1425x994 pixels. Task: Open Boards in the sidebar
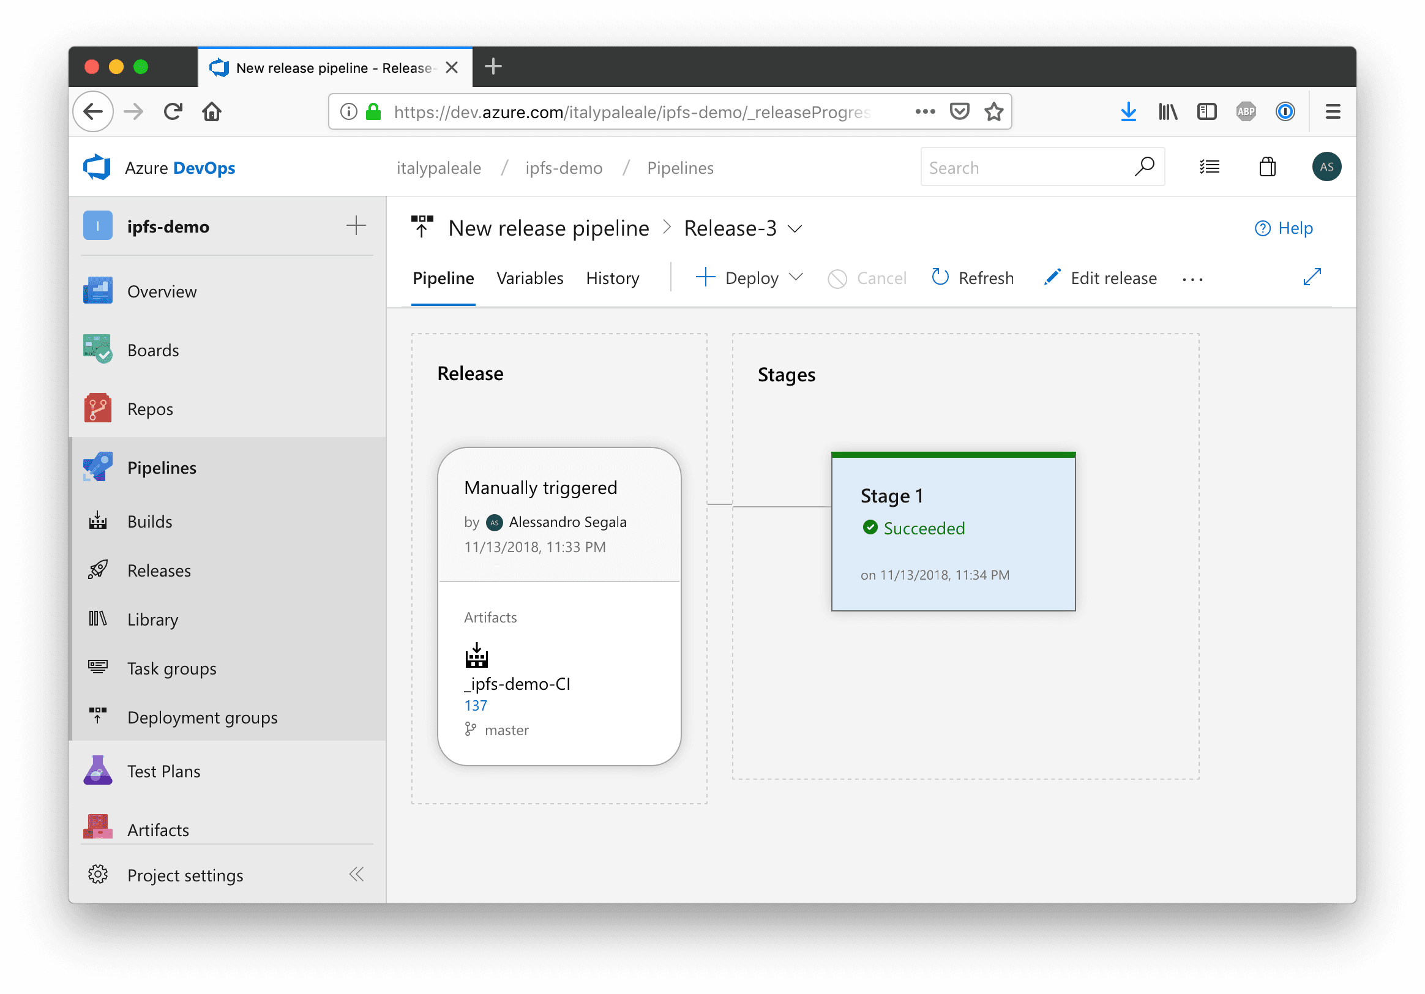tap(228, 350)
